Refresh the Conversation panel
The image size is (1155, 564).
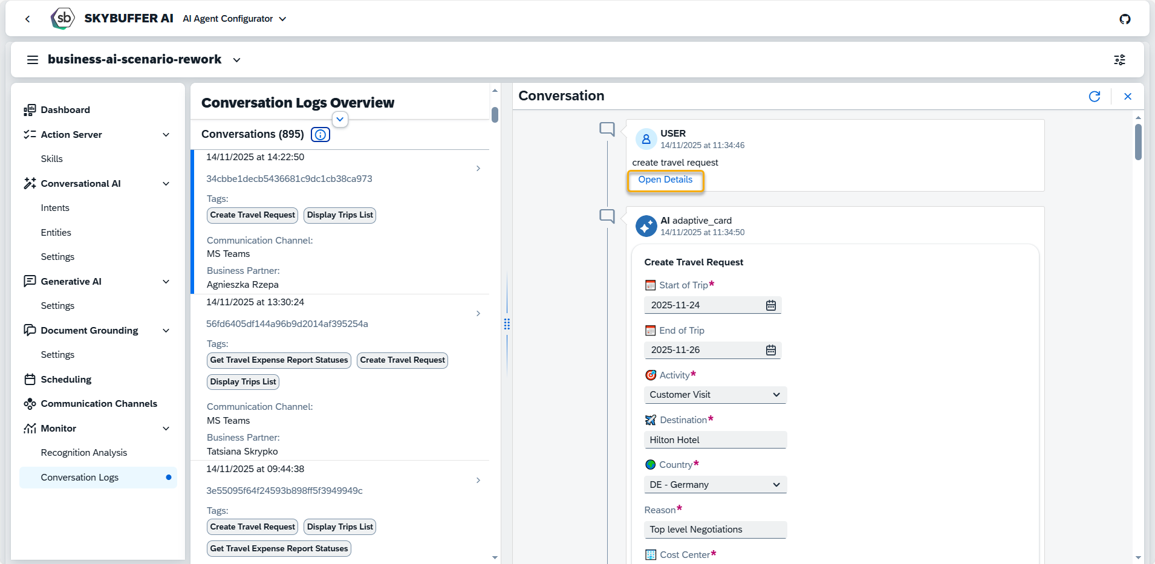pos(1094,97)
